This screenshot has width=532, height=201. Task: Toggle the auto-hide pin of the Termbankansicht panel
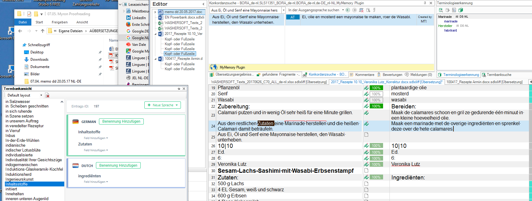point(179,89)
